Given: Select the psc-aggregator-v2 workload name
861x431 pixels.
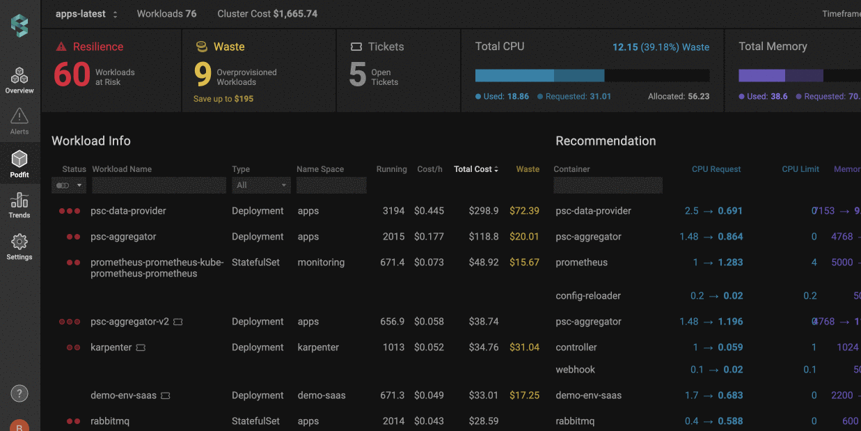Looking at the screenshot, I should point(130,322).
